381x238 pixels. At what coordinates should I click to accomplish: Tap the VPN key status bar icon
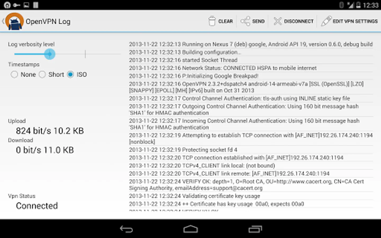(x=17, y=5)
